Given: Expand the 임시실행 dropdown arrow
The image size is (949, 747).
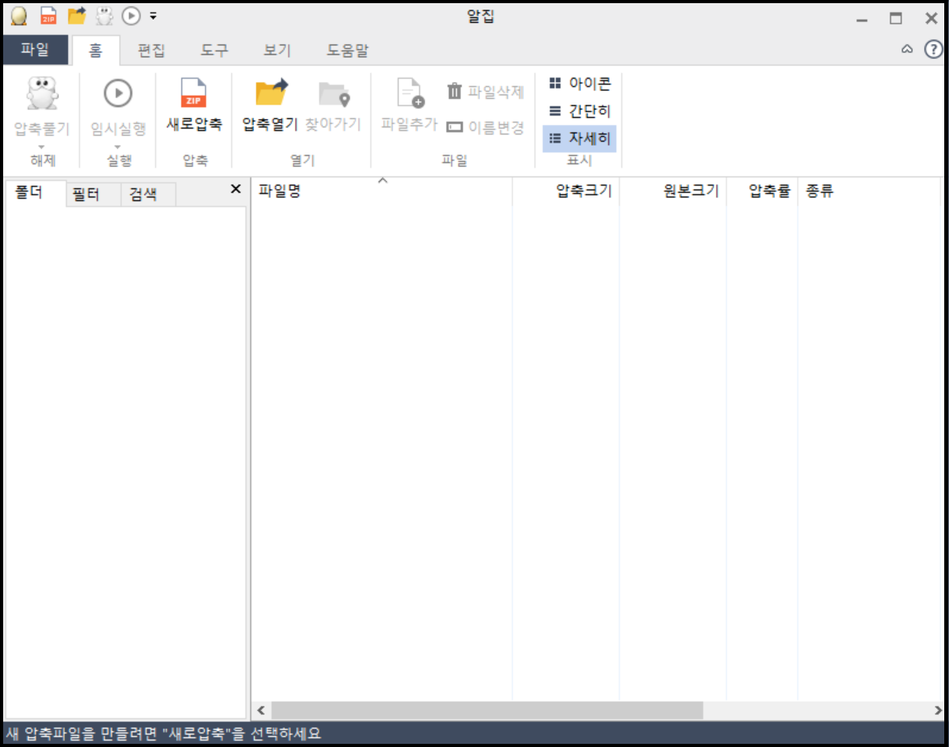Looking at the screenshot, I should pos(118,147).
